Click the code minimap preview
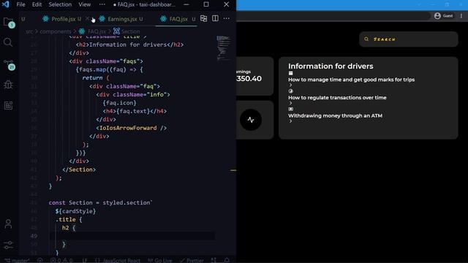Image resolution: width=468 pixels, height=263 pixels. coord(224,47)
